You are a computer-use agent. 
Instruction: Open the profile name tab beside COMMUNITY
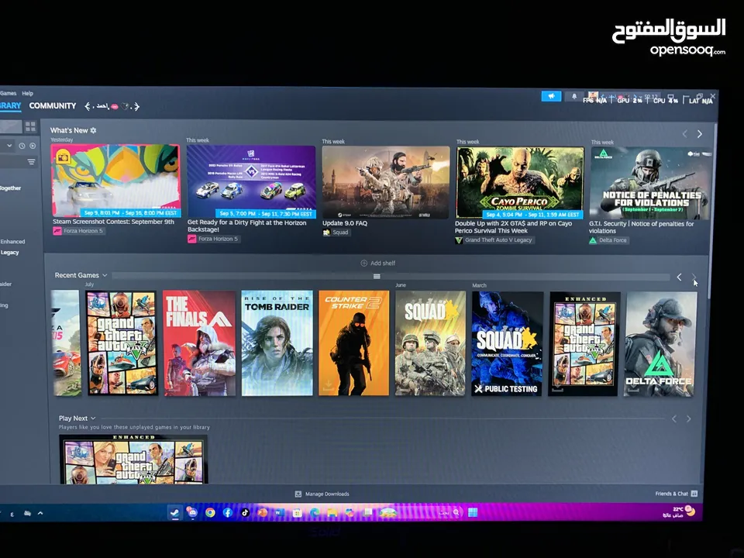[112, 107]
